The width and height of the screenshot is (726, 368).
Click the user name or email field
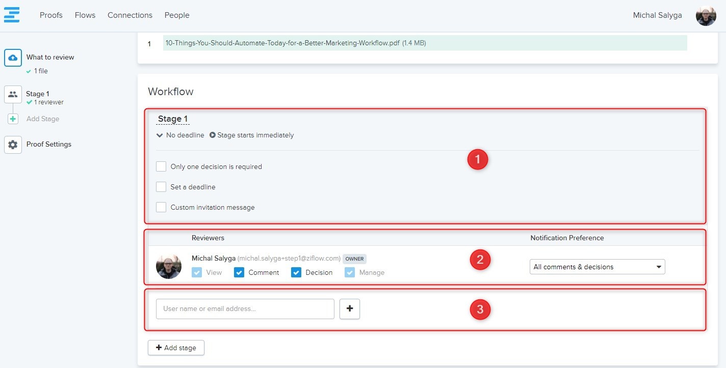click(245, 308)
